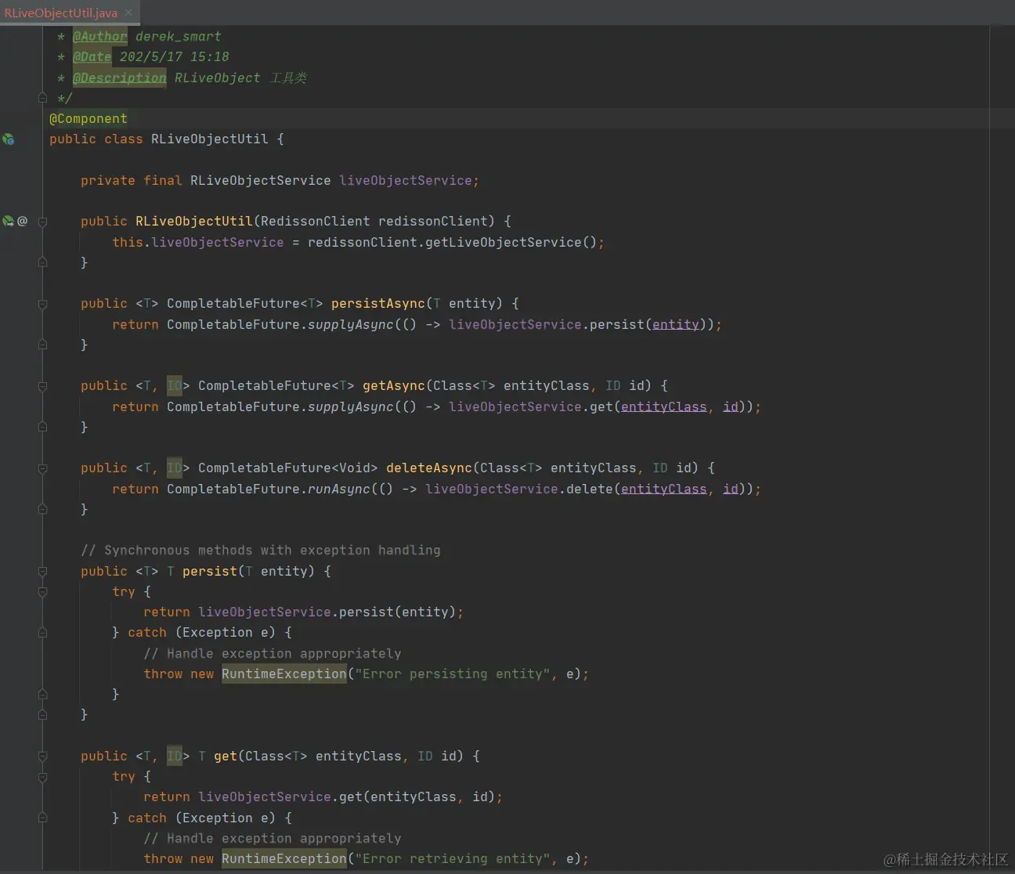Collapse the try block inside get method

tap(42, 777)
